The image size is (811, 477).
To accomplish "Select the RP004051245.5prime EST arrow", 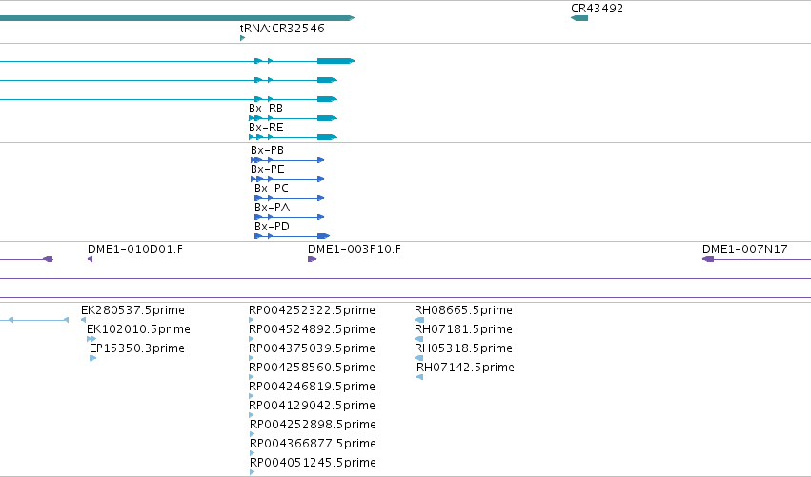I will pyautogui.click(x=252, y=472).
